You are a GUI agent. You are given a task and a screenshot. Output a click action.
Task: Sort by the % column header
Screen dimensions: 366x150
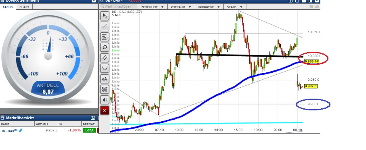(x=69, y=124)
